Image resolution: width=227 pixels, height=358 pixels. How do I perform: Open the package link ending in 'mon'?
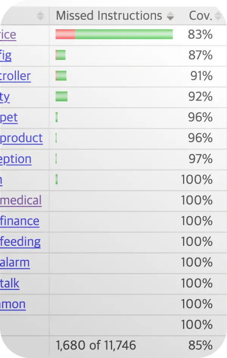[x=13, y=304]
